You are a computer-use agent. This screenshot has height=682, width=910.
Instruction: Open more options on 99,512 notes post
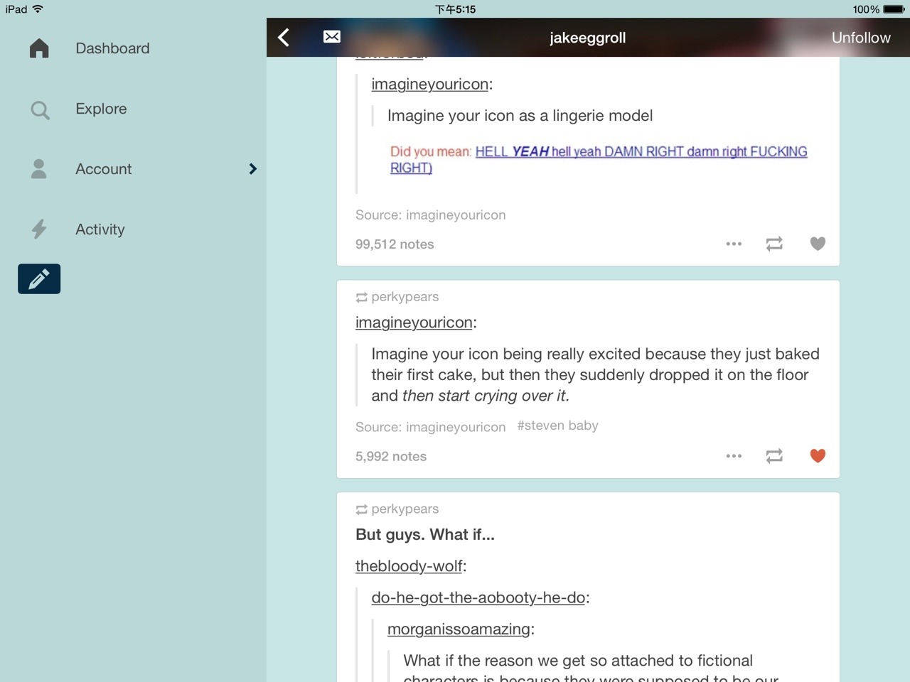734,244
